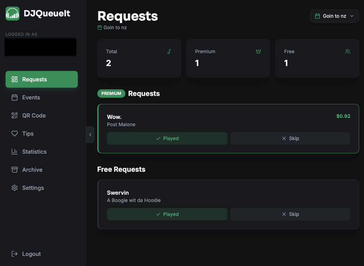Viewport: 364px width, 266px height.
Task: Mark Swervin as Played
Action: (x=167, y=214)
